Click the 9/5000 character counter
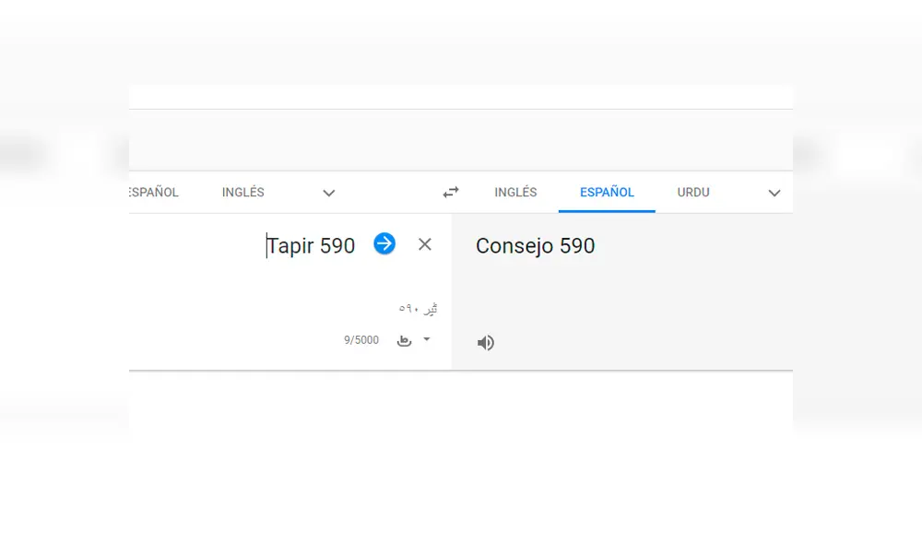 click(361, 339)
